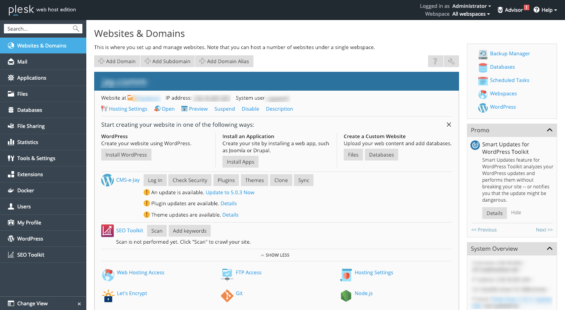The image size is (565, 310).
Task: Click the wrench settings button near Add Domain
Action: pos(451,61)
